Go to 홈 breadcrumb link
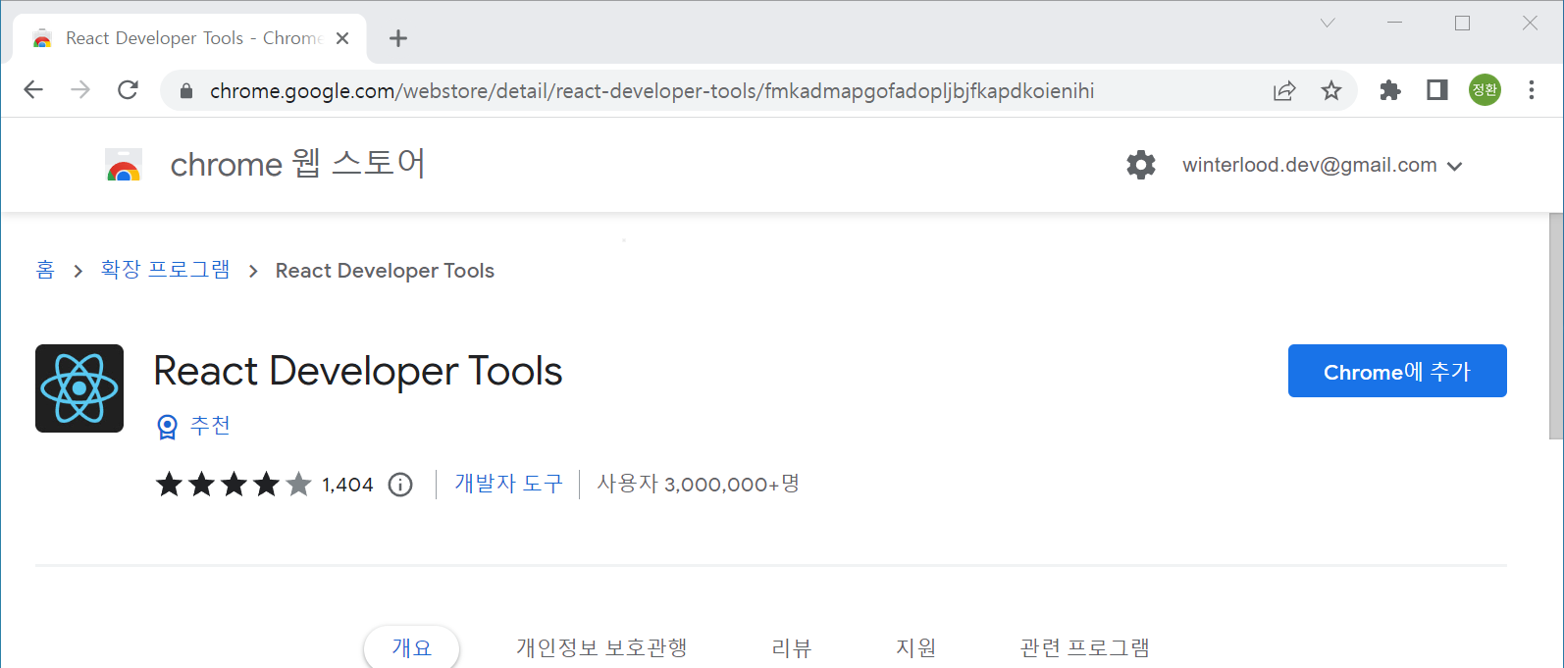The image size is (1564, 668). (45, 270)
